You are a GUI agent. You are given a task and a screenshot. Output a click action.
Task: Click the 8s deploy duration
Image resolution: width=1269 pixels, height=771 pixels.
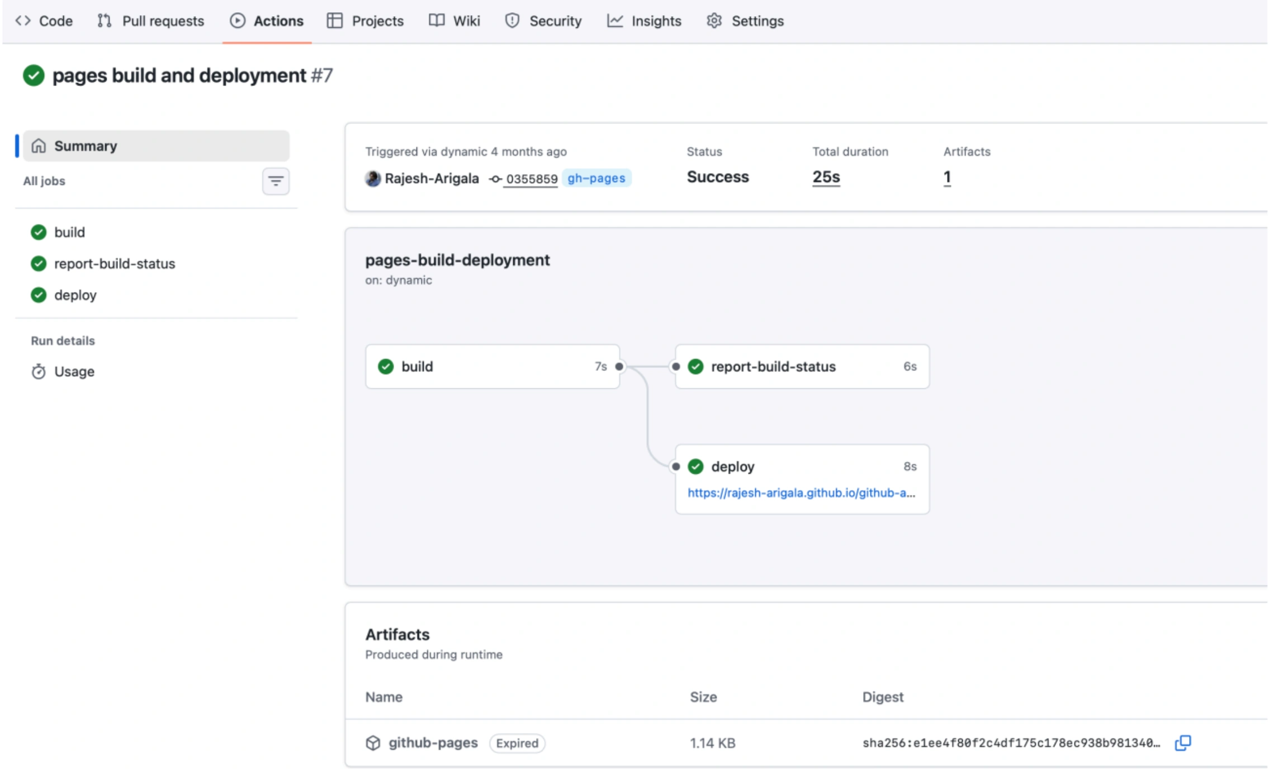click(x=910, y=467)
